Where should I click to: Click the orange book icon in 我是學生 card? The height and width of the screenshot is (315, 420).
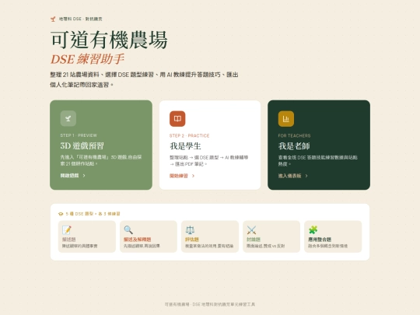tap(177, 118)
